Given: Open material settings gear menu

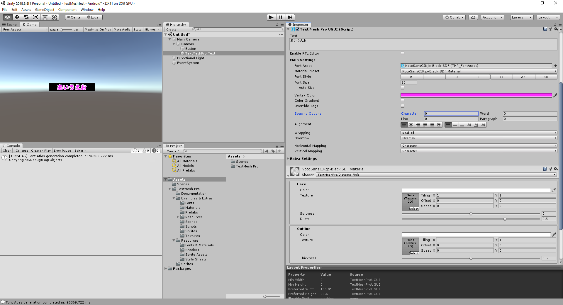Looking at the screenshot, I should [x=556, y=169].
